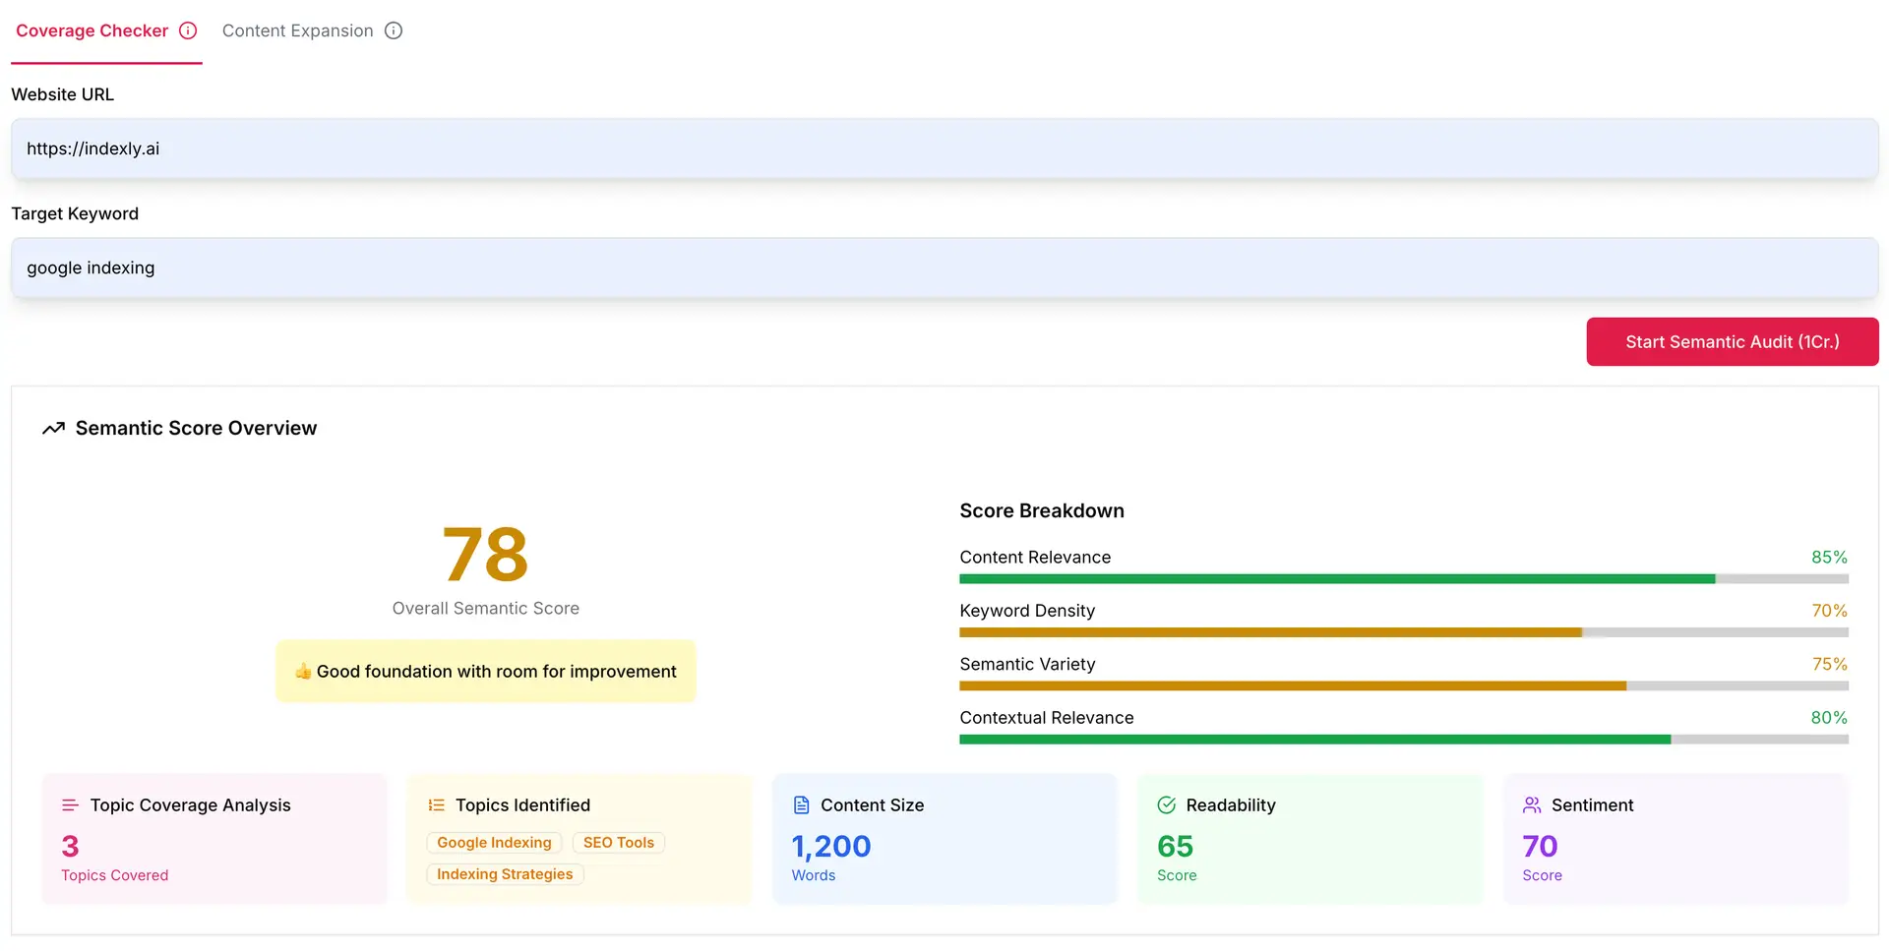
Task: Select the Coverage Checker tab
Action: pos(91,30)
